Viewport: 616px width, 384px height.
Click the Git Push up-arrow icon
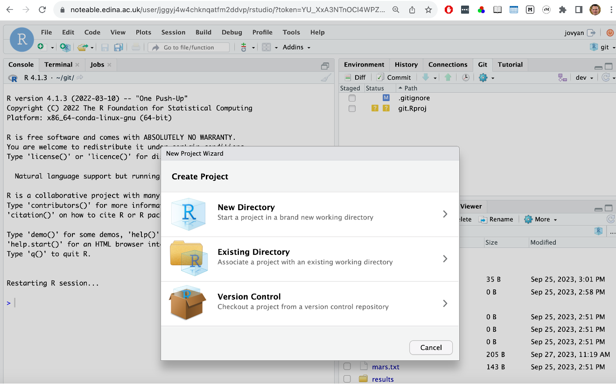[448, 77]
